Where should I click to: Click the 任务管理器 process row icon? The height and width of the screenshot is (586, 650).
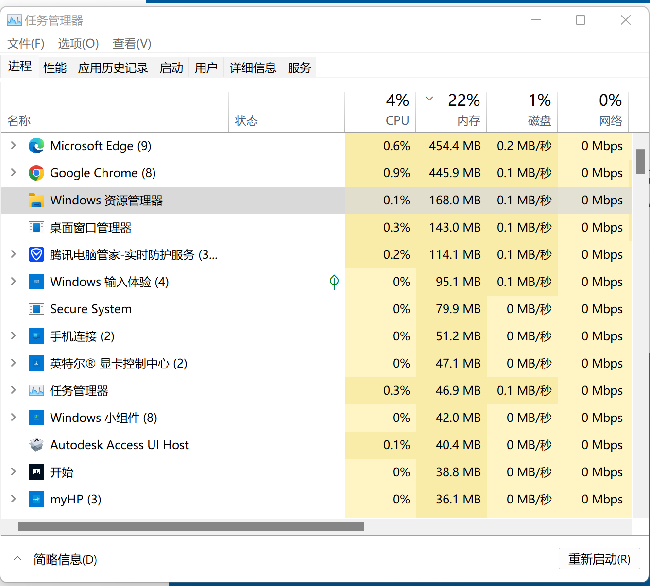[x=36, y=390]
